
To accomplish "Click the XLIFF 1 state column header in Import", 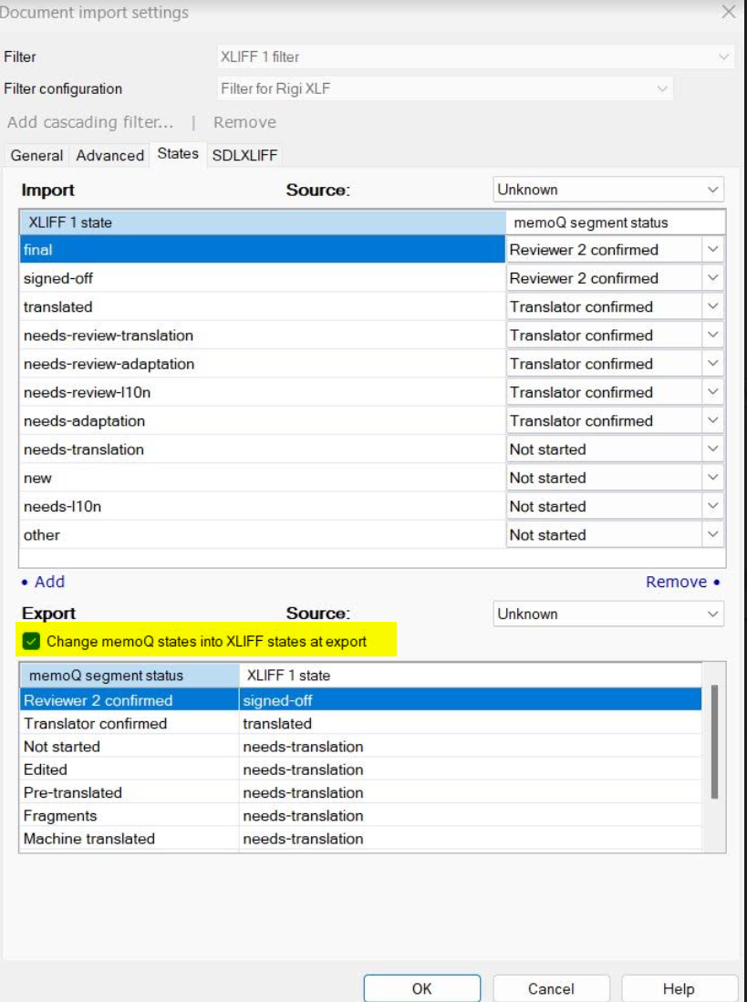I will tap(263, 222).
